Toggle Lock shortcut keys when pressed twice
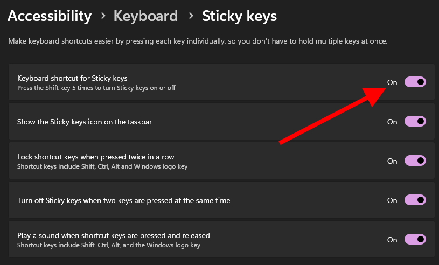439x265 pixels. click(415, 161)
